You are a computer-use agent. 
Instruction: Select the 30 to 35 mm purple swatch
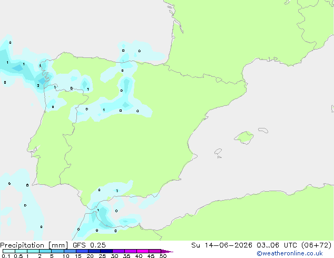pos(119,251)
